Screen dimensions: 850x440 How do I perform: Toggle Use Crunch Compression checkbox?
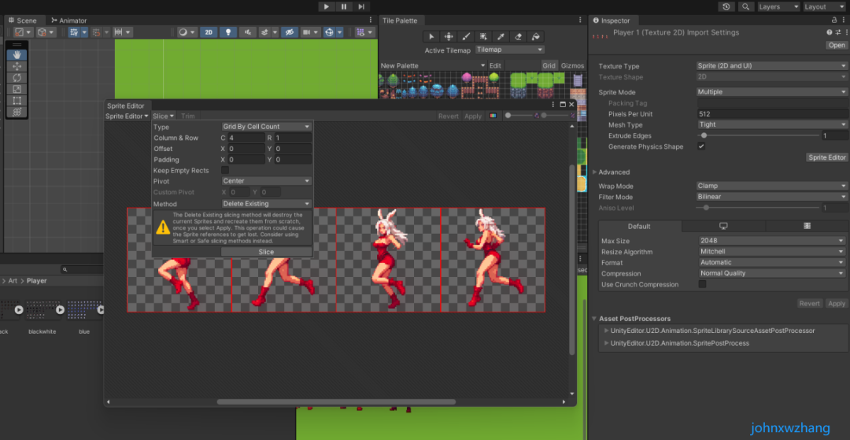(x=702, y=284)
